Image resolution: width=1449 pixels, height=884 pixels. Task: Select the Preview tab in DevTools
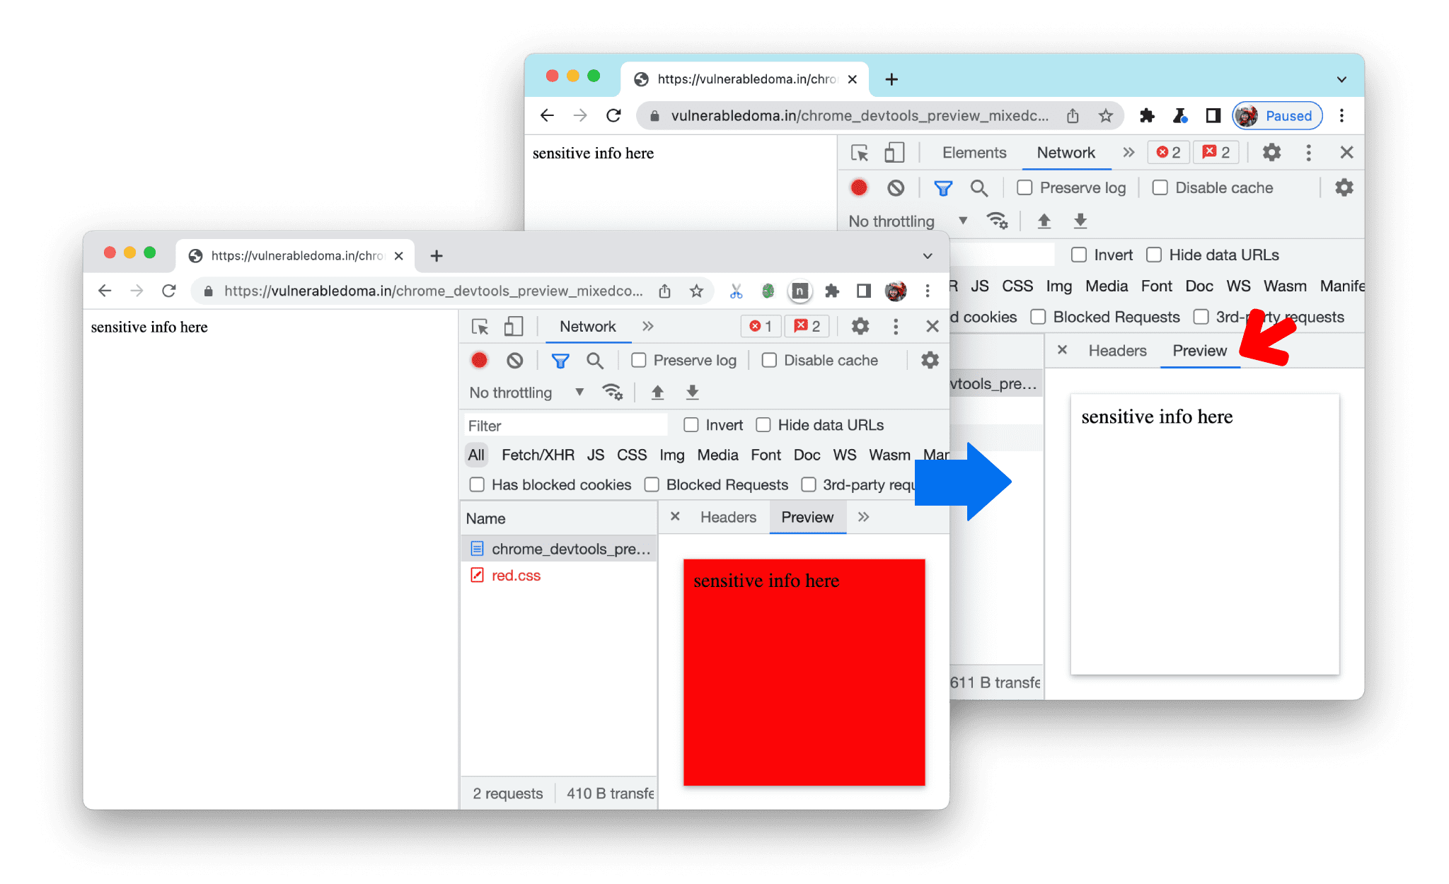point(1201,350)
